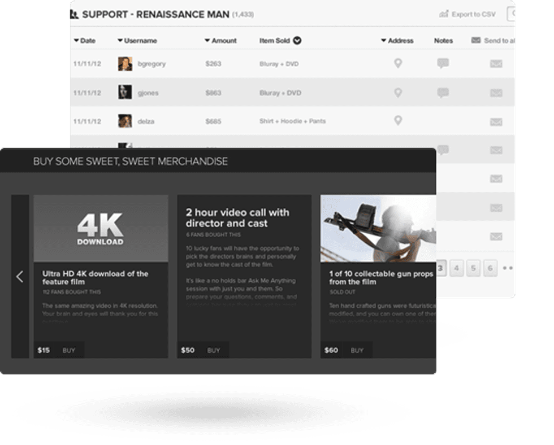The image size is (554, 445).
Task: Open the Item Sold filter dropdown
Action: point(297,41)
